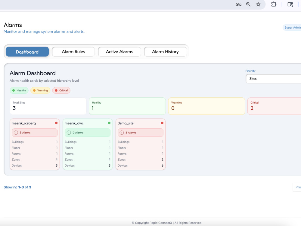Click the maersk_dwc site name
Viewport: 301px width, 226px height.
74,123
